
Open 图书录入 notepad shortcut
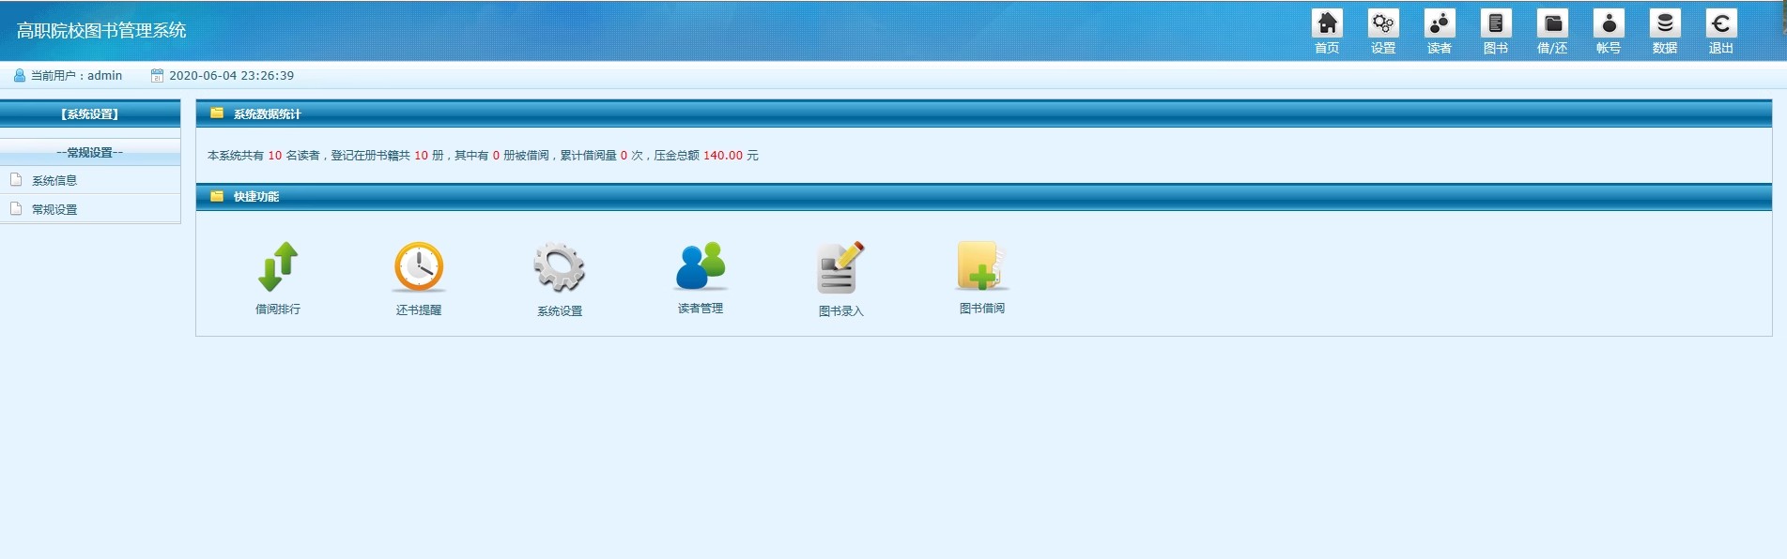point(840,268)
